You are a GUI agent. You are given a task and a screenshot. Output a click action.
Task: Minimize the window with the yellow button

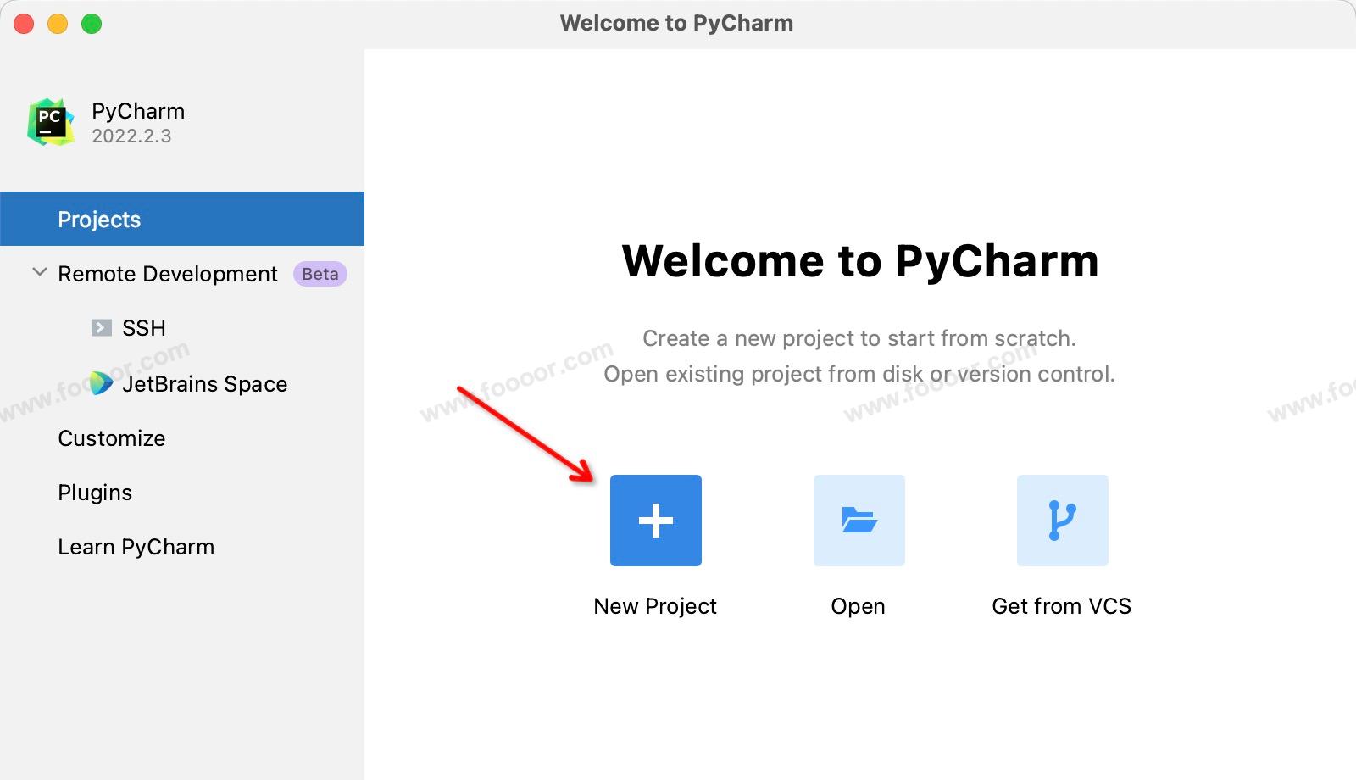click(x=58, y=24)
